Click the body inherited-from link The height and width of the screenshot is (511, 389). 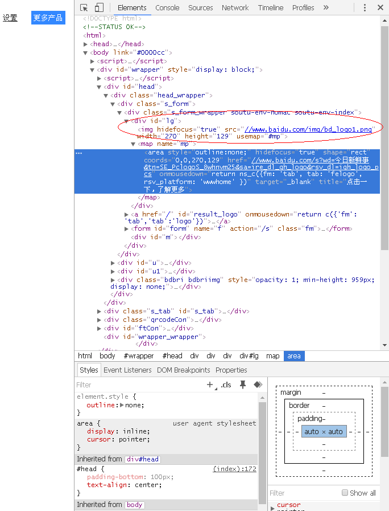pyautogui.click(x=134, y=505)
